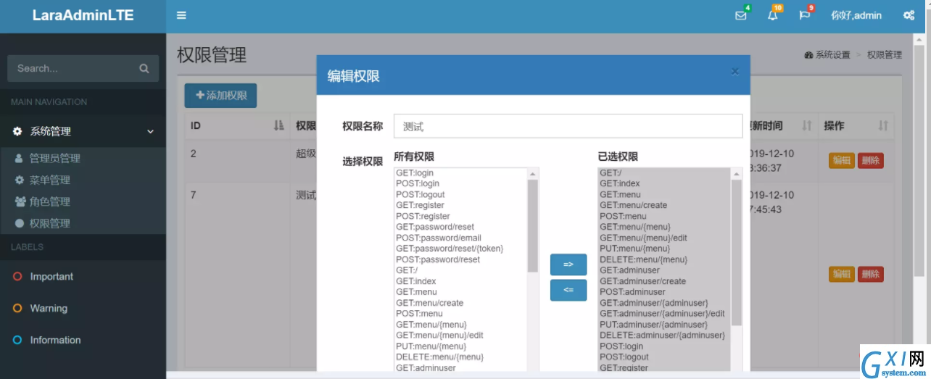Open 管理员管理 in the sidebar
931x379 pixels.
(54, 159)
